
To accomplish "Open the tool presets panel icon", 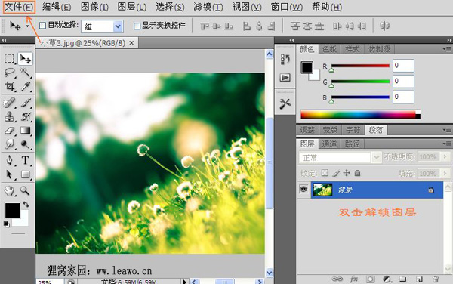I will [x=285, y=103].
